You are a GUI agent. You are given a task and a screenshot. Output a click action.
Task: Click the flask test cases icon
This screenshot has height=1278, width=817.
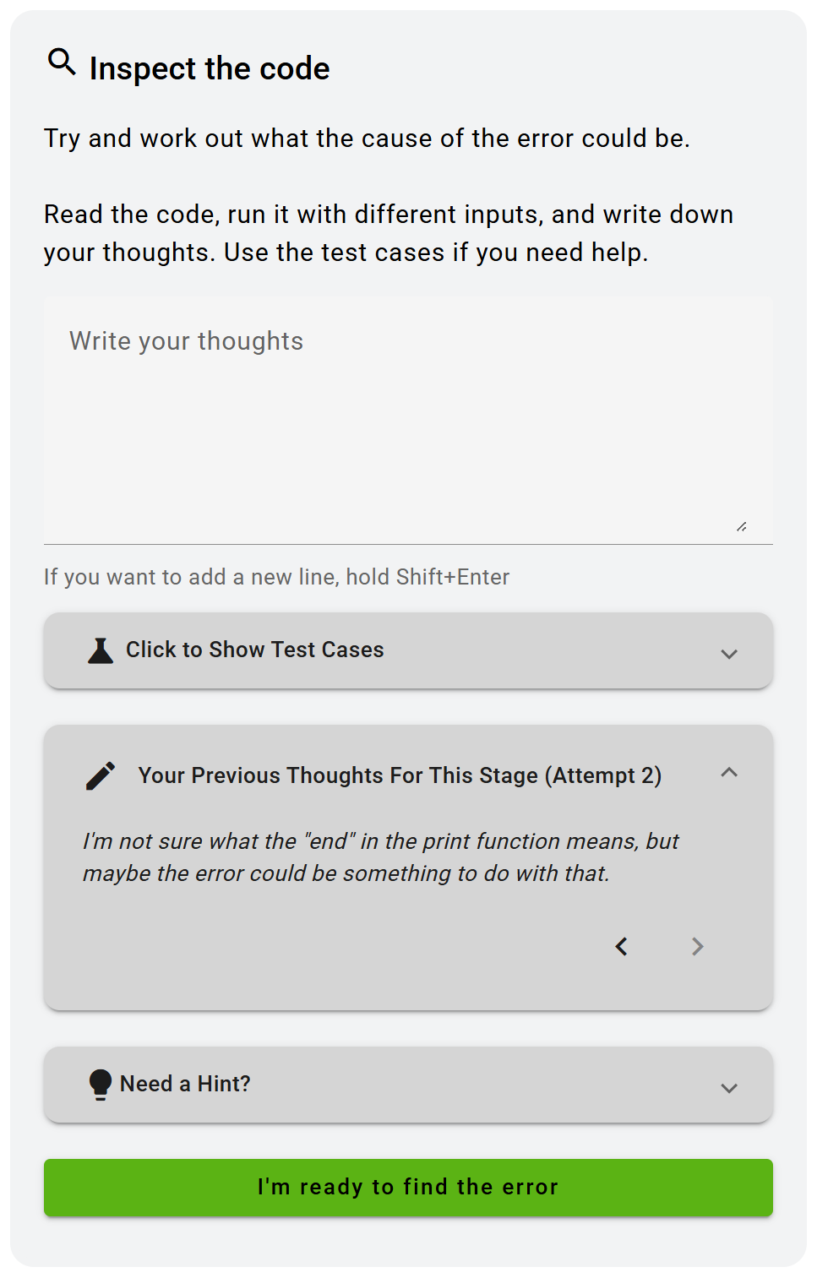101,650
